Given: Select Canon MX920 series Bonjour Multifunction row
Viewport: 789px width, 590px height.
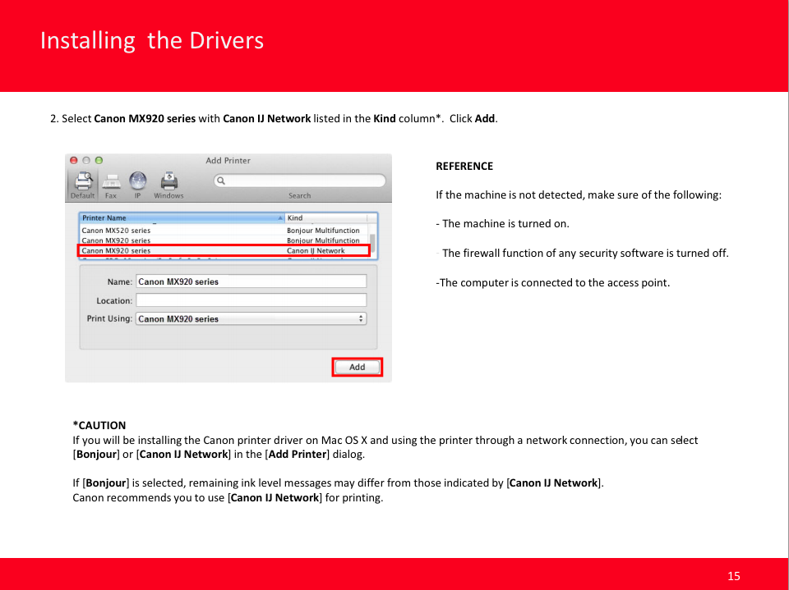Looking at the screenshot, I should pos(224,240).
